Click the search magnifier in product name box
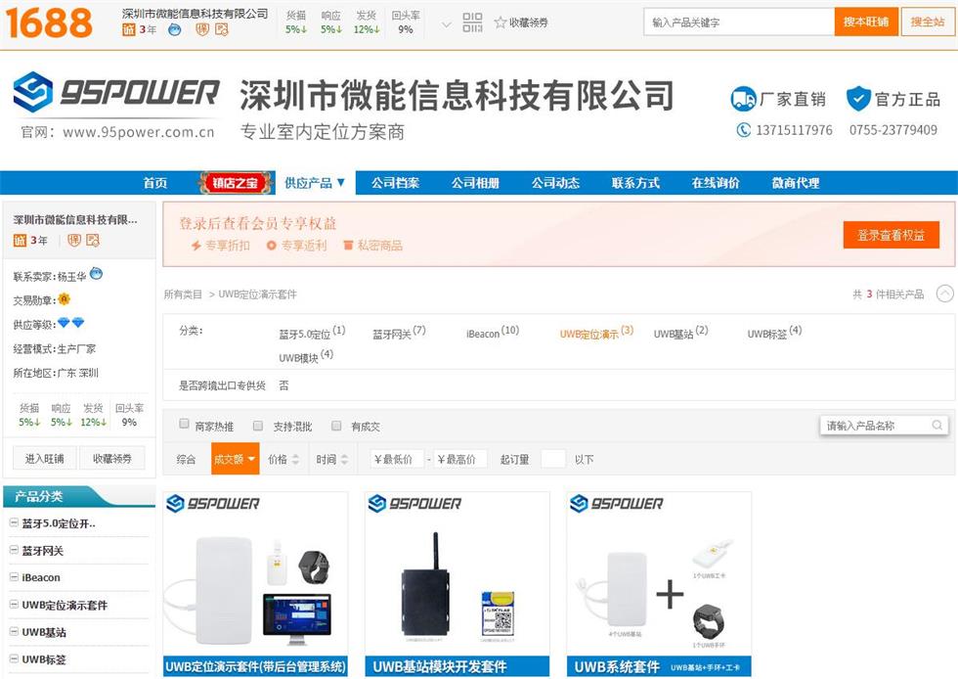This screenshot has width=958, height=679. point(938,426)
